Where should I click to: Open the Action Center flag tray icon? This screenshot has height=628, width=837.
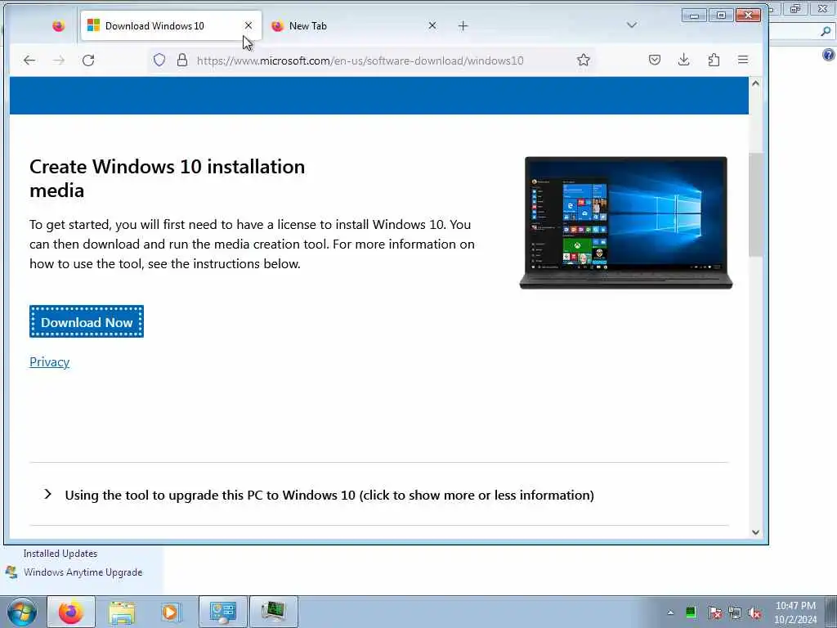pyautogui.click(x=714, y=612)
